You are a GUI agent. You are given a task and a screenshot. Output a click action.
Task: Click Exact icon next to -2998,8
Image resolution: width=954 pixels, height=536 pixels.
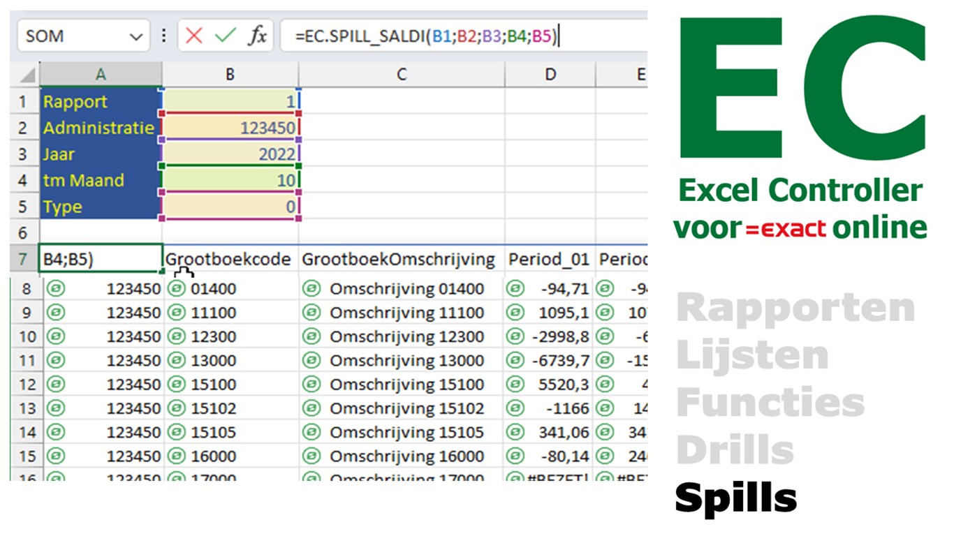coord(515,336)
